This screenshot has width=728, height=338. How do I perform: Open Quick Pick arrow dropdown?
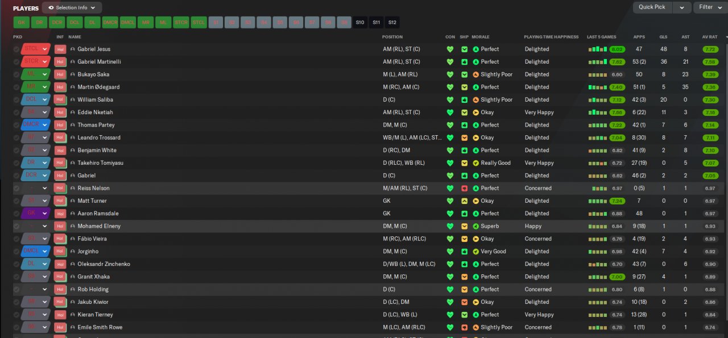(x=681, y=7)
